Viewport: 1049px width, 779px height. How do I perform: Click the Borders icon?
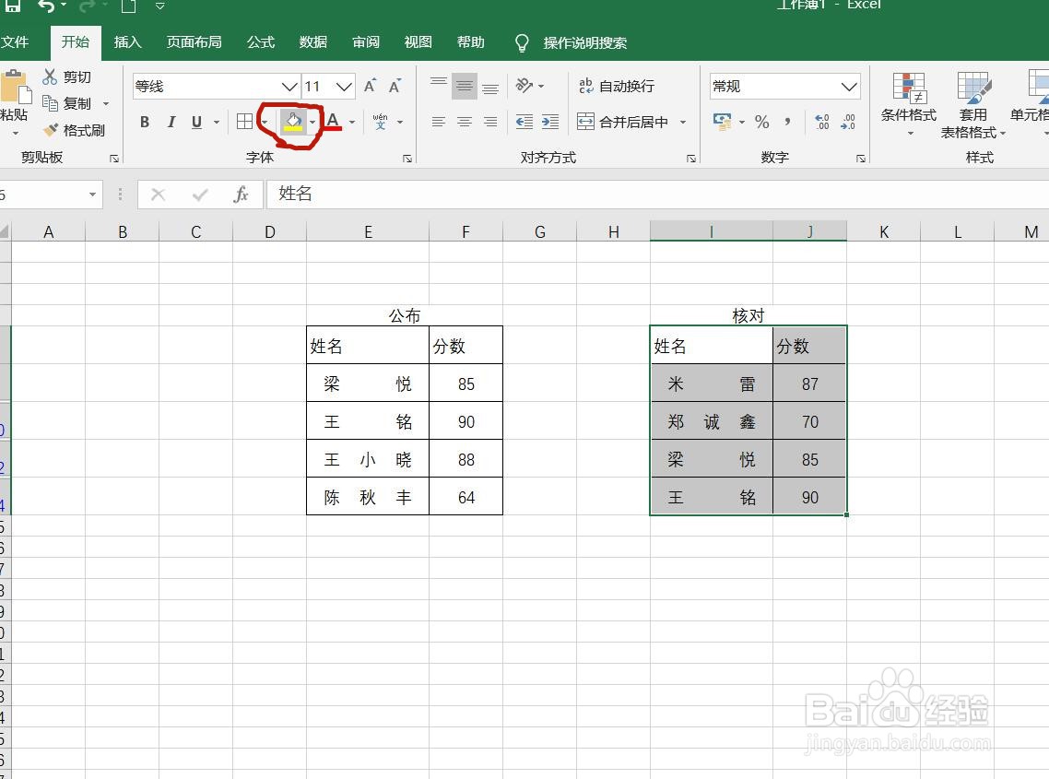click(245, 121)
